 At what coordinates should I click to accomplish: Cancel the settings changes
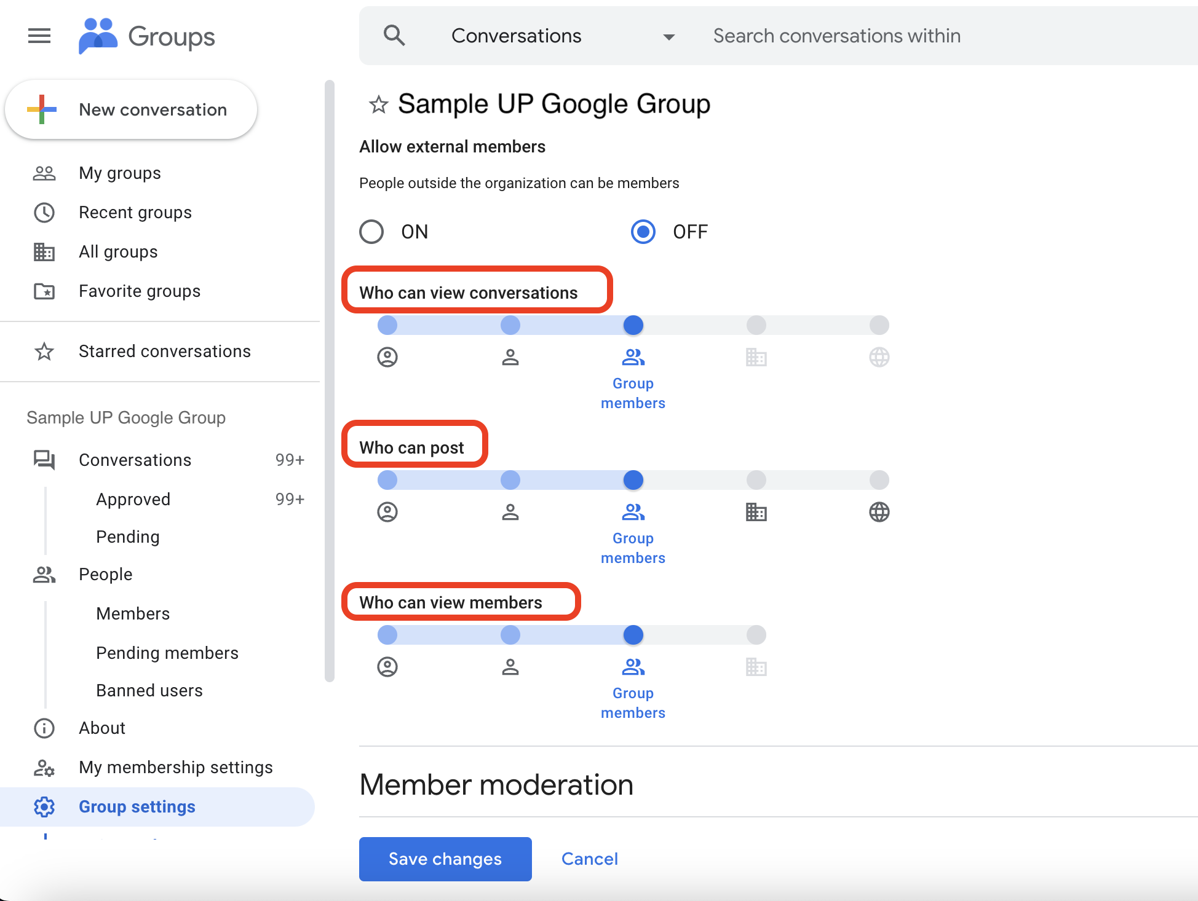coord(590,859)
